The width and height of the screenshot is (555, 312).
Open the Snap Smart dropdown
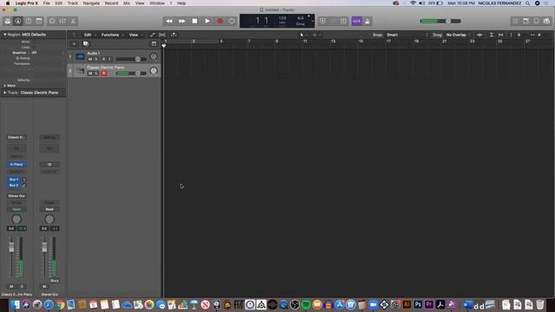tap(407, 35)
